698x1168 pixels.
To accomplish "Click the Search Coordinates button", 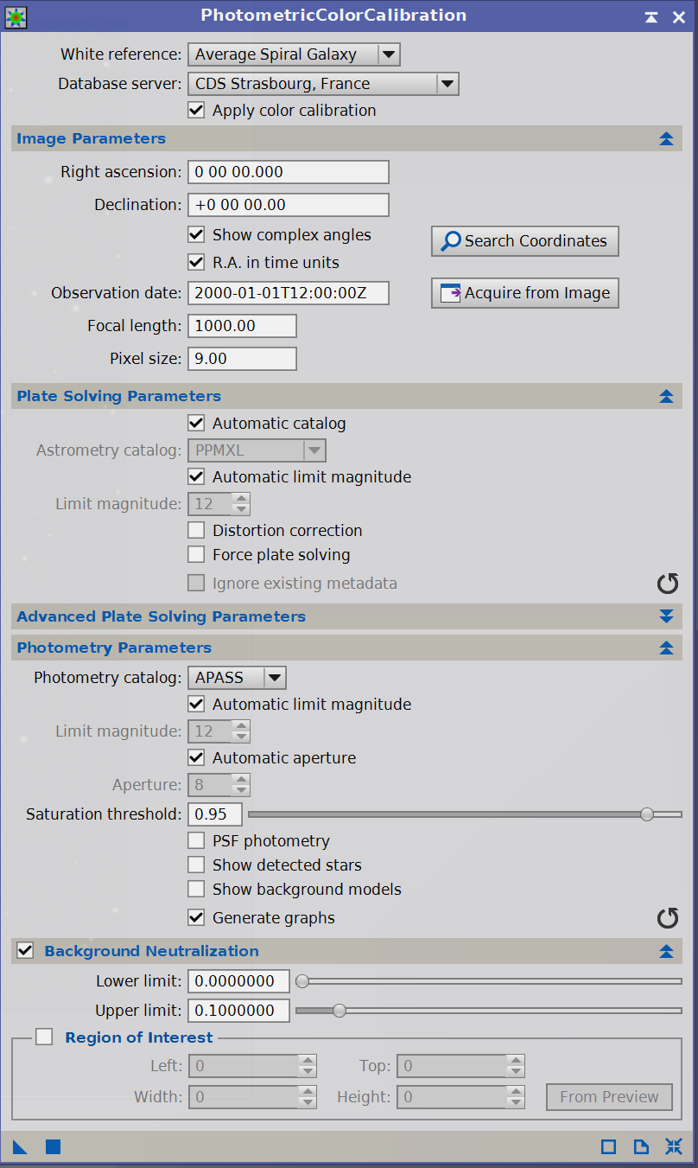I will click(x=525, y=241).
